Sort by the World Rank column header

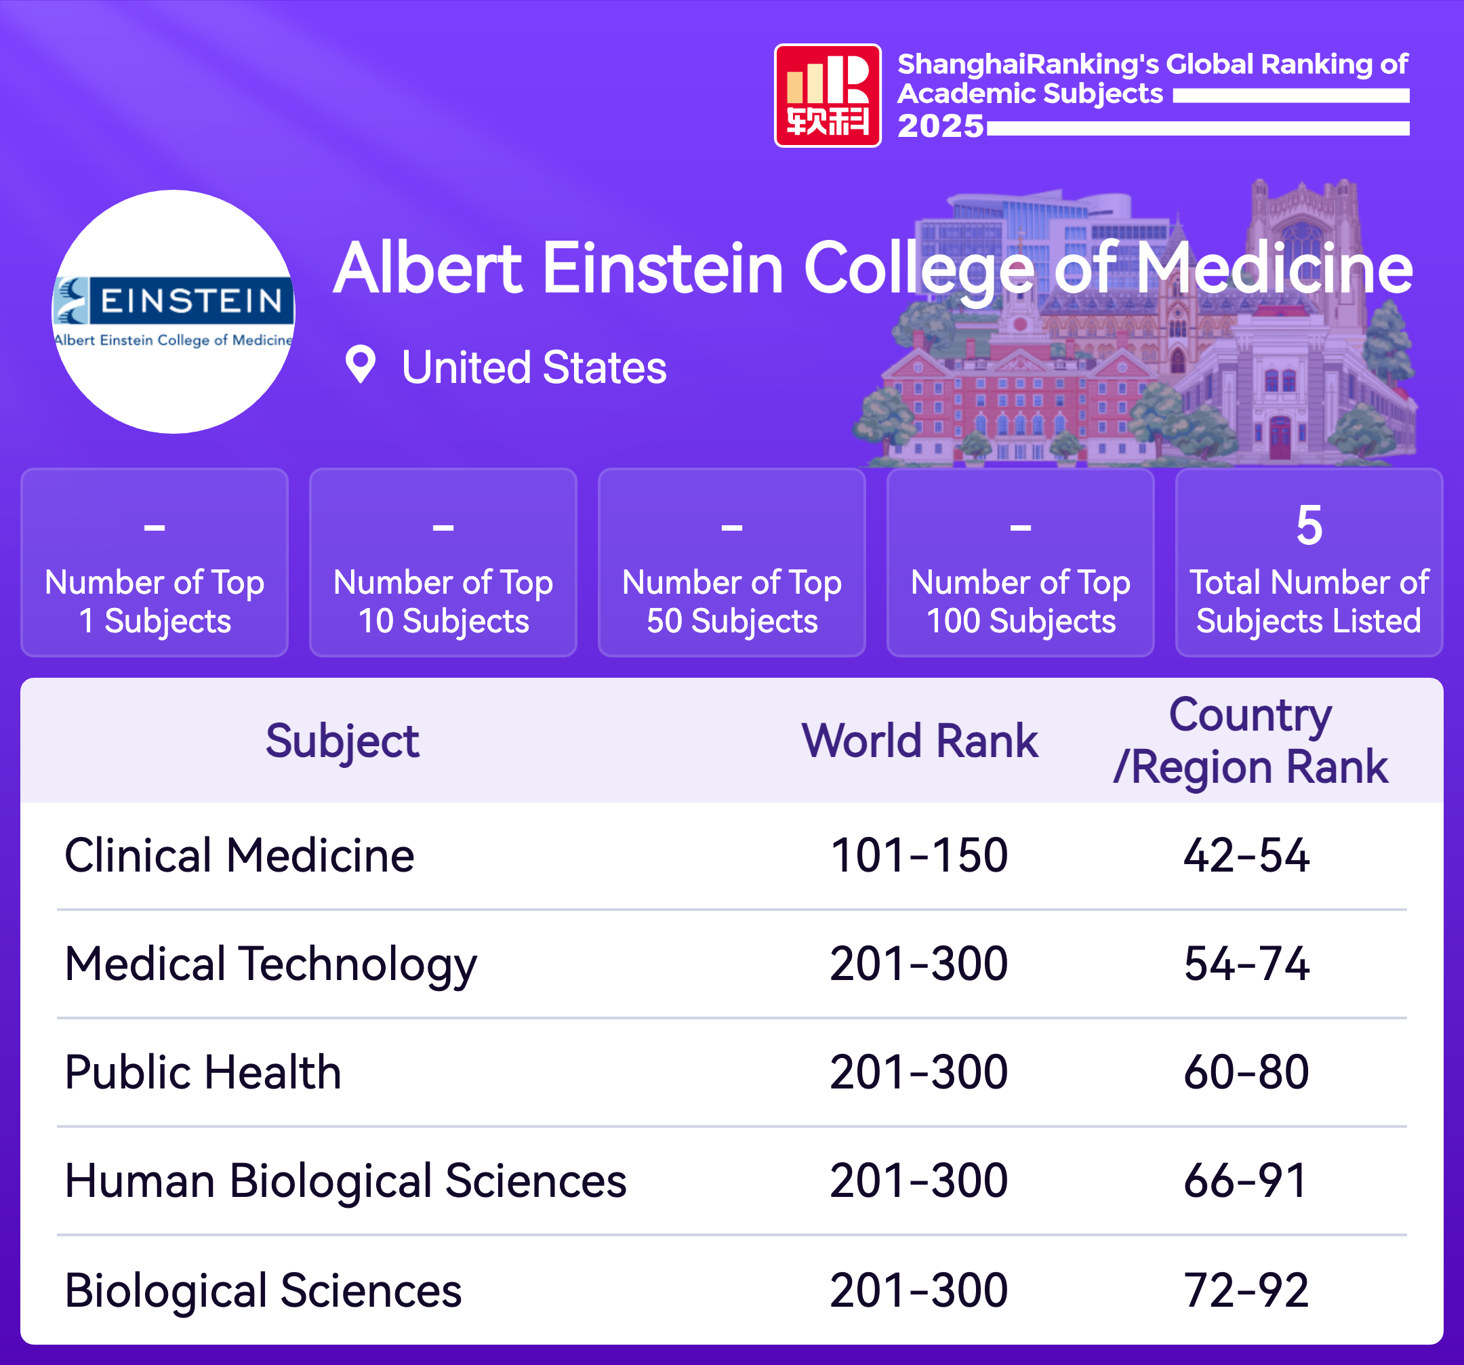(920, 741)
